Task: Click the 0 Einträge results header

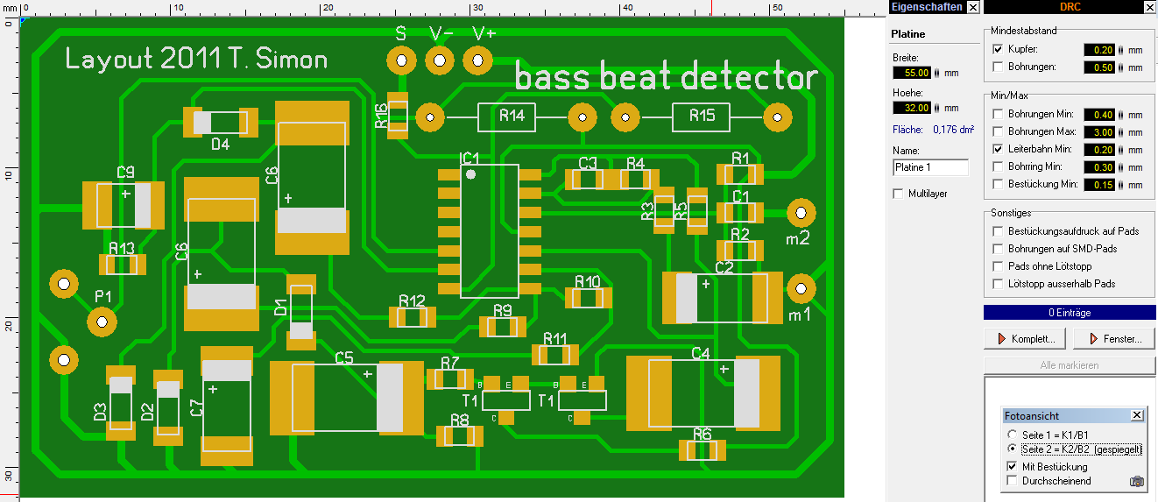Action: tap(1070, 312)
